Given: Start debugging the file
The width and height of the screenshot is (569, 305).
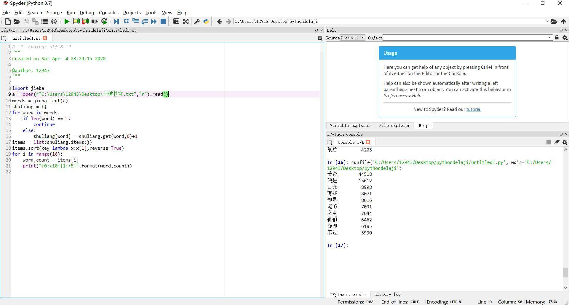Looking at the screenshot, I should pos(116,21).
